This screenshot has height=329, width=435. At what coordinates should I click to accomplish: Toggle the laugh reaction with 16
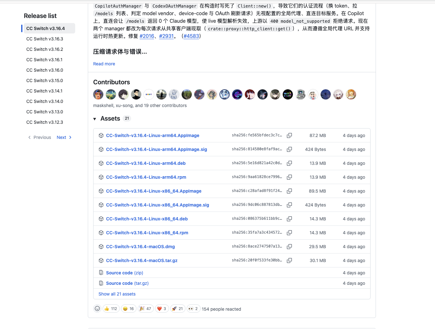(x=129, y=308)
